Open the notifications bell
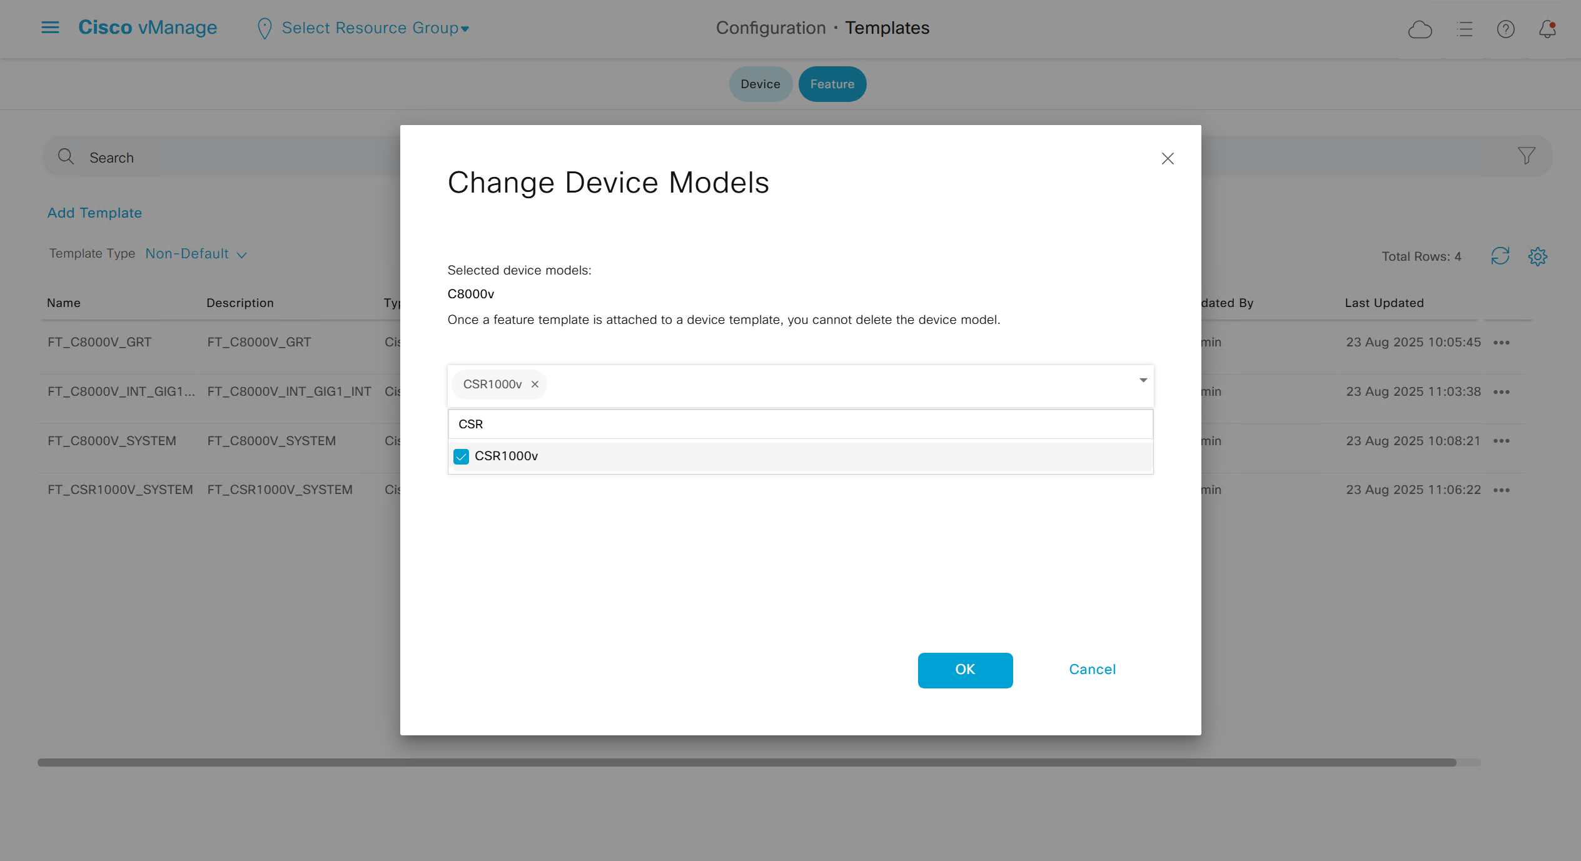 pos(1547,29)
